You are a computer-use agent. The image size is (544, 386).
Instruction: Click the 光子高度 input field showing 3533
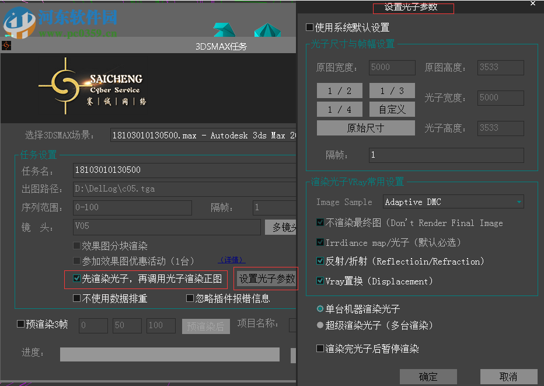pos(500,128)
